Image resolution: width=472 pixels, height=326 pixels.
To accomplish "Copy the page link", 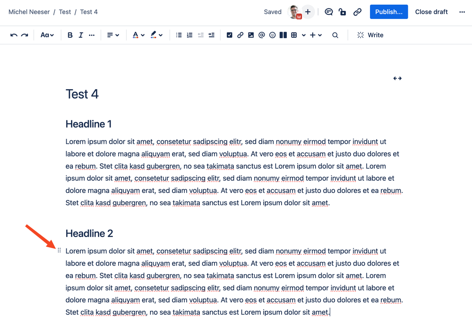I will click(357, 12).
